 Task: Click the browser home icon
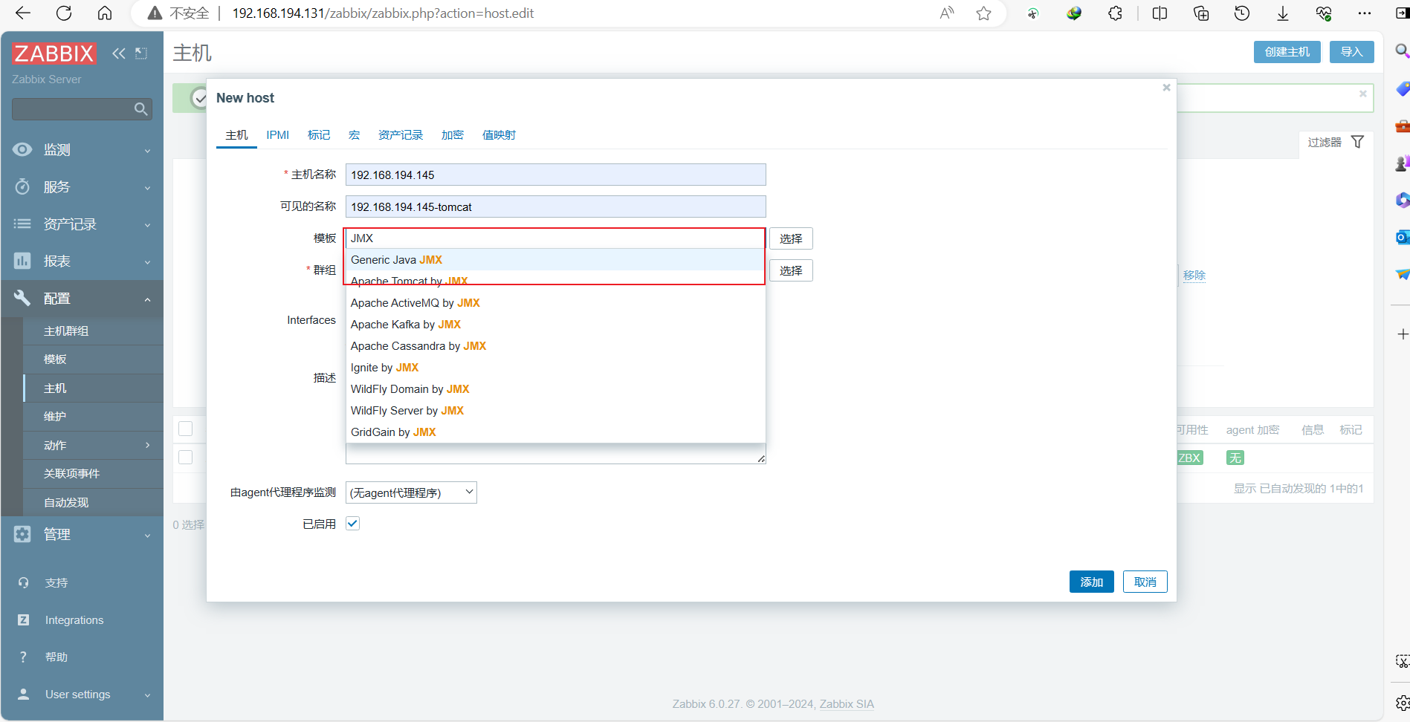click(105, 13)
